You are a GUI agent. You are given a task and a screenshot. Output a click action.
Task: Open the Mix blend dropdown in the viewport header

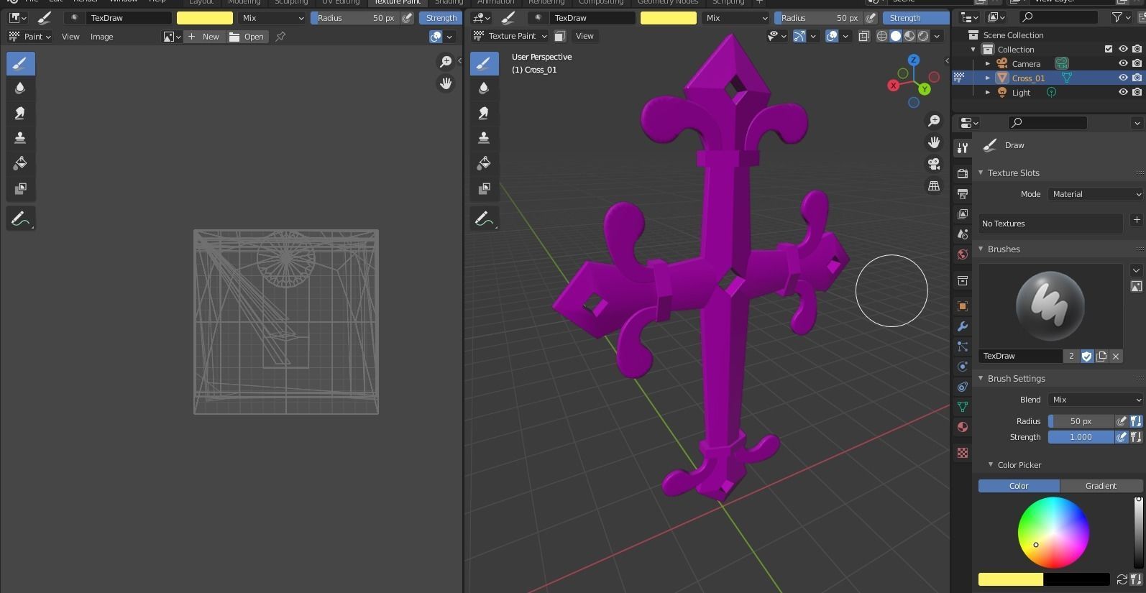pos(735,18)
